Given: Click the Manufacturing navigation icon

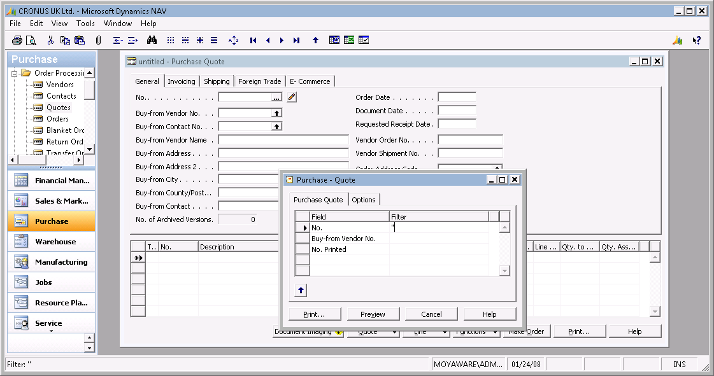Looking at the screenshot, I should [21, 262].
